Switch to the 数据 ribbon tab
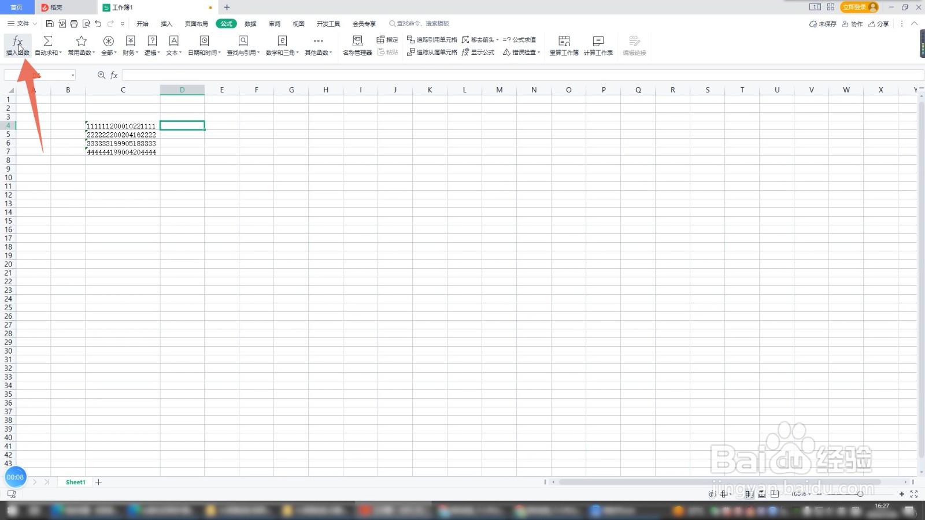 click(250, 24)
